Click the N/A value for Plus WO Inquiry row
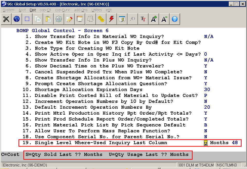The width and height of the screenshot is (247, 169). tap(209, 60)
